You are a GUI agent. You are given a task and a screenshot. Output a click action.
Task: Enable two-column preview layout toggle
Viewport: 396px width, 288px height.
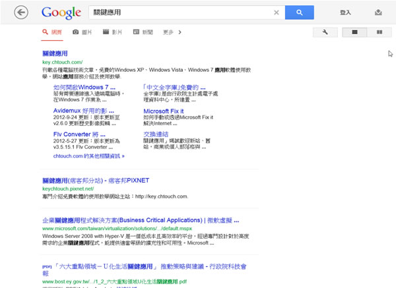pyautogui.click(x=379, y=32)
